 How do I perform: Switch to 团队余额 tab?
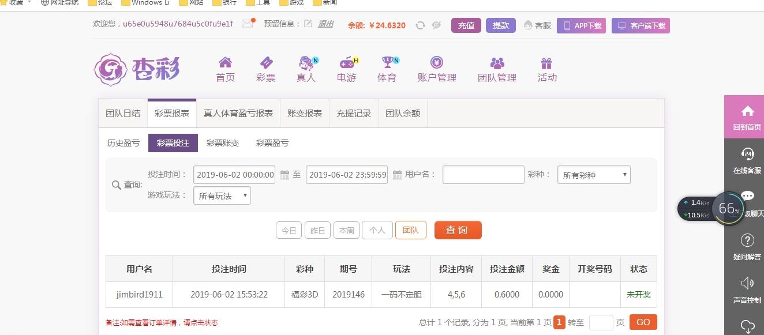pos(403,113)
